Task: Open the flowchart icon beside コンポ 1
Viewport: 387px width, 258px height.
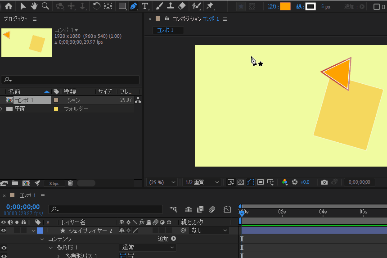Action: pos(138,100)
